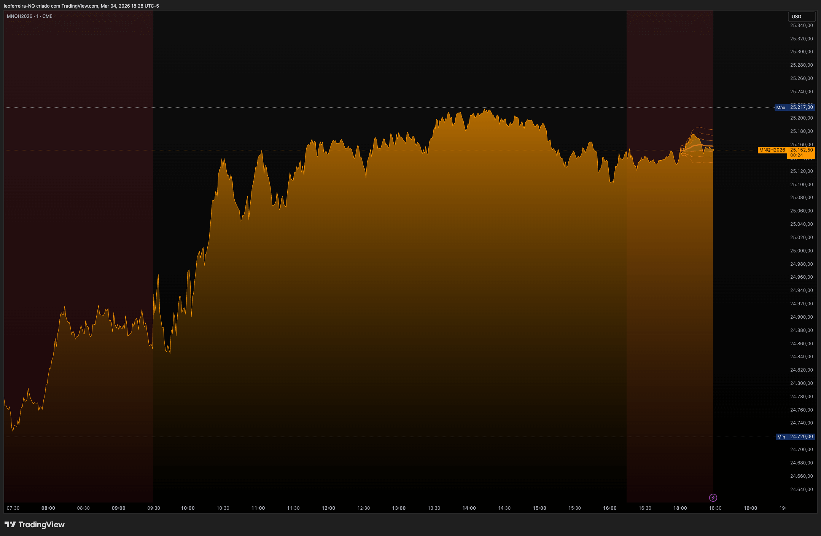Screen dimensions: 821x536
Task: Click the 07:30 time axis label
Action: tap(13, 508)
